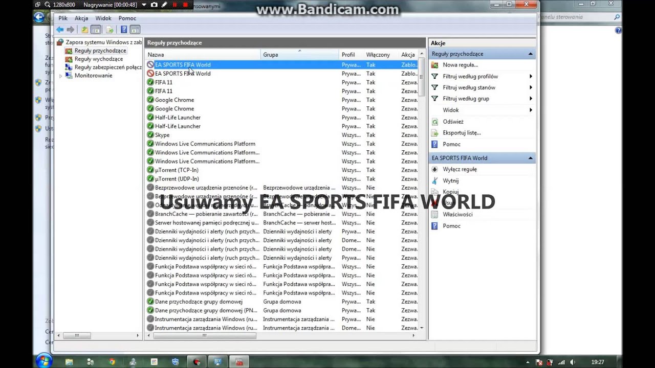The width and height of the screenshot is (655, 368).
Task: Click the Nowa reguła... action link
Action: pos(461,65)
